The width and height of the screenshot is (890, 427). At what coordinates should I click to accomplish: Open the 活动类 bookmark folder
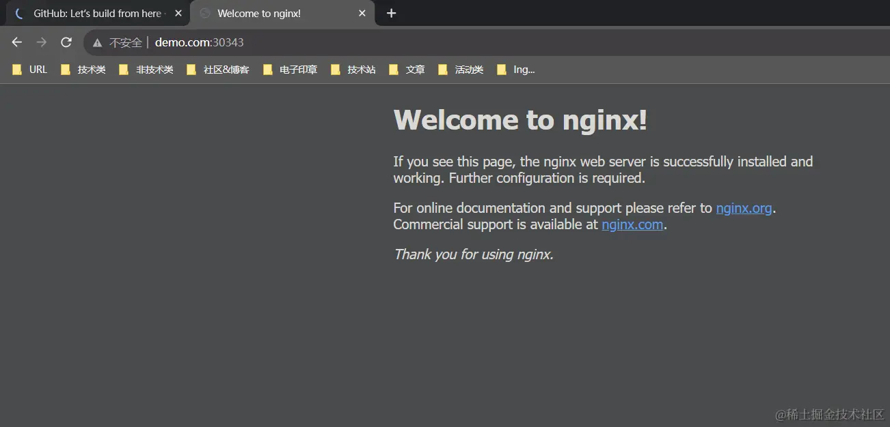click(x=461, y=70)
